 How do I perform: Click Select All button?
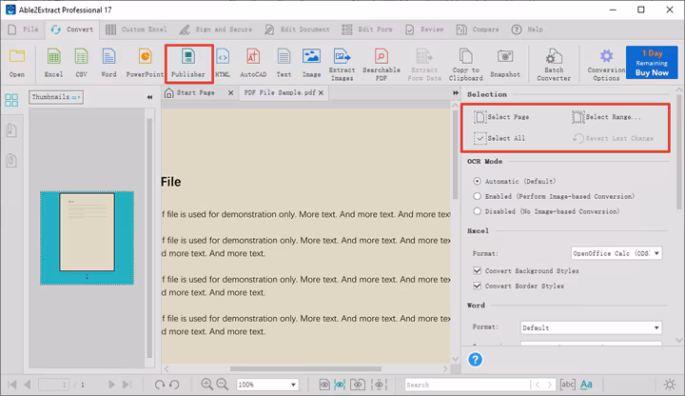coord(499,138)
